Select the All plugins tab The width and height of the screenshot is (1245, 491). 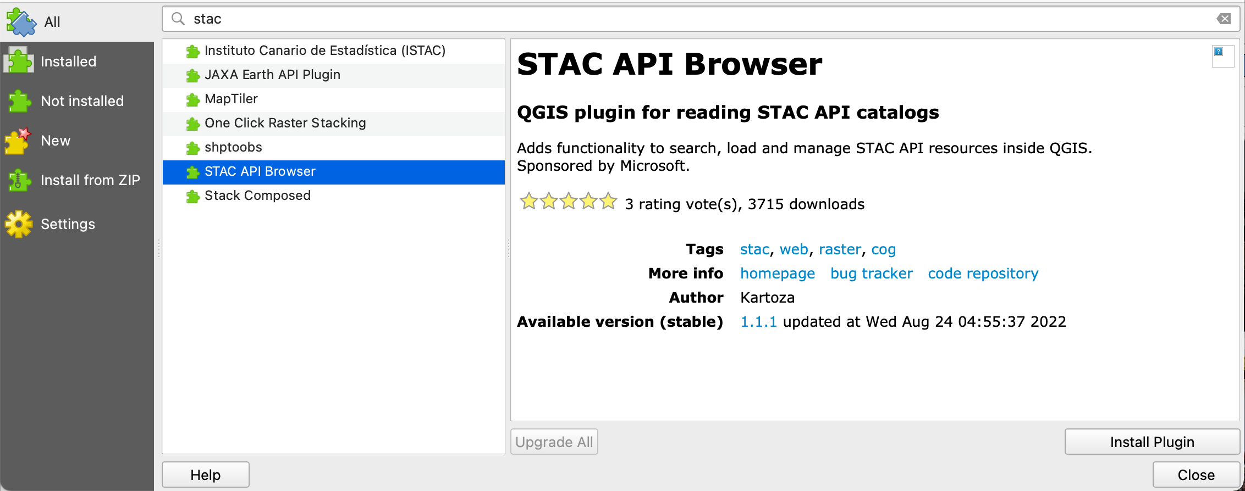click(x=77, y=22)
